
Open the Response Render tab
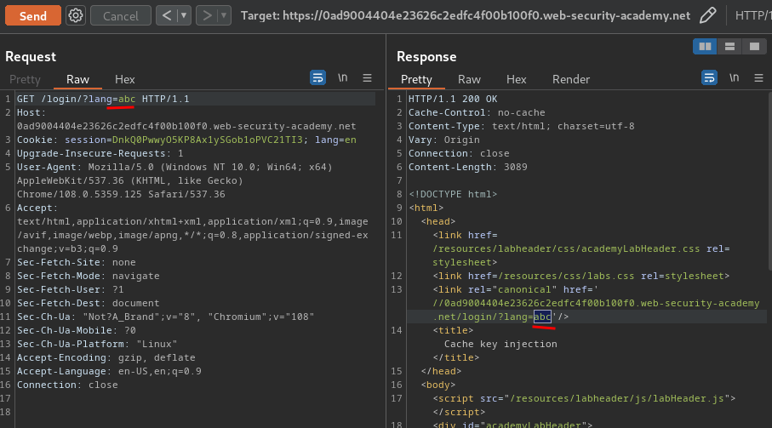tap(570, 79)
